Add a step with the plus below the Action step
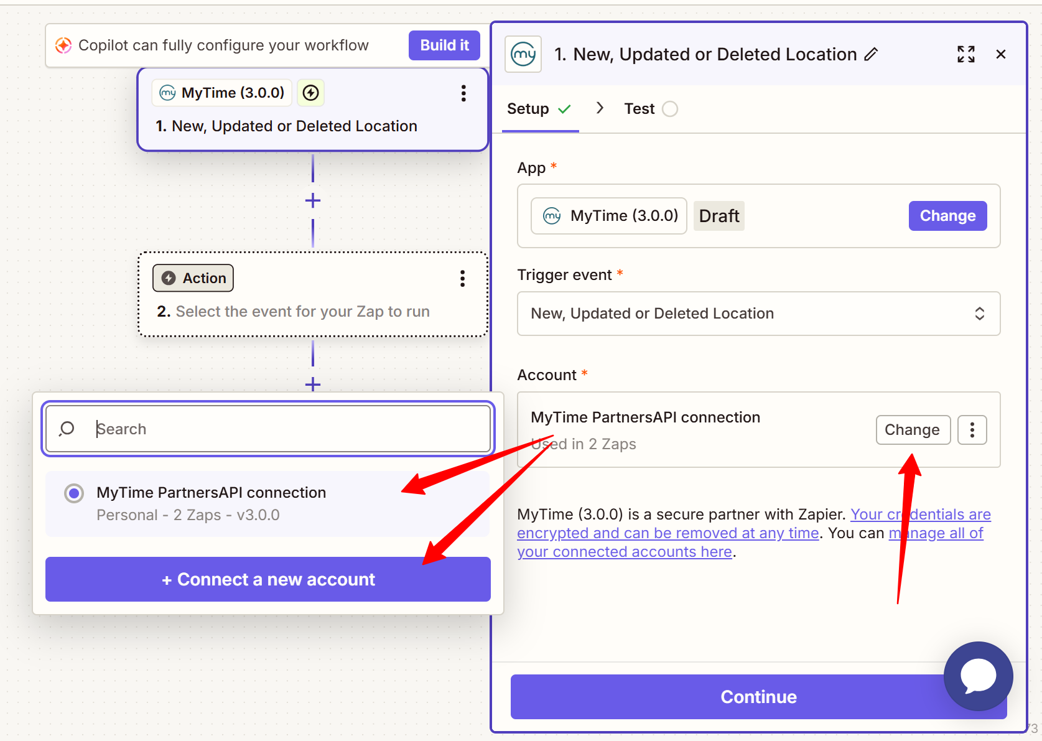The image size is (1042, 741). (x=313, y=384)
